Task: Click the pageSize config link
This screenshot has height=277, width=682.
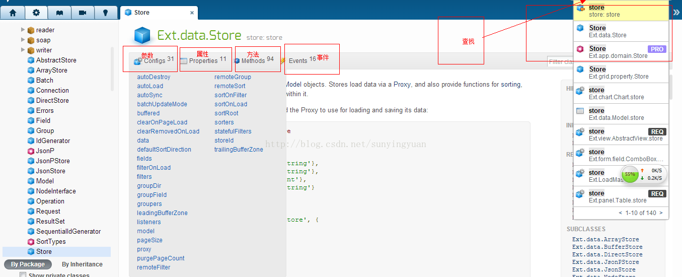Action: 149,240
